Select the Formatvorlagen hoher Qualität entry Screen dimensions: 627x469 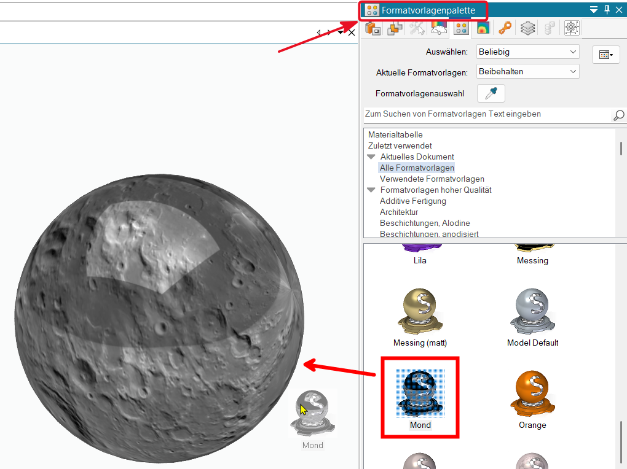436,190
